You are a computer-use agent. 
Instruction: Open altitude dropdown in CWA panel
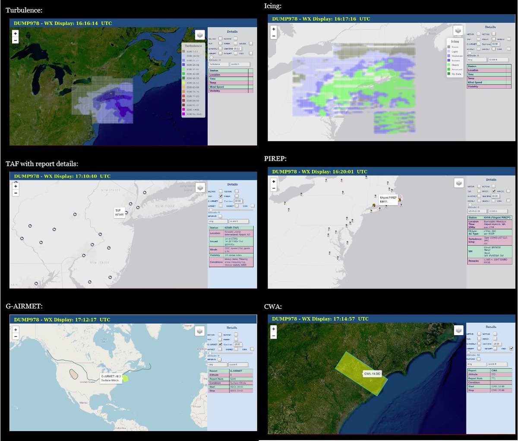[497, 364]
